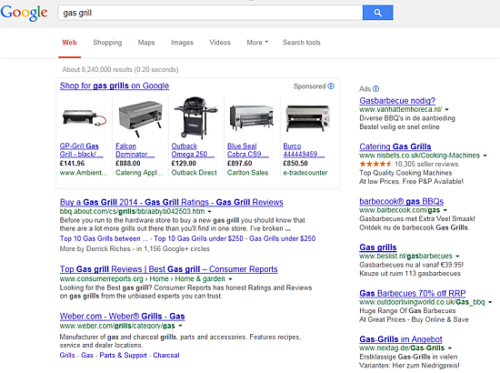Open the Blue Seal Cobra product image
Viewport: 500px width, 373px height.
252,117
